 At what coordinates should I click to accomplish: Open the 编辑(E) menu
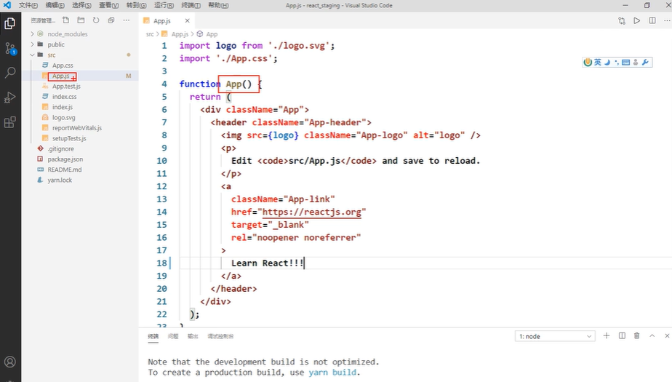(x=55, y=5)
